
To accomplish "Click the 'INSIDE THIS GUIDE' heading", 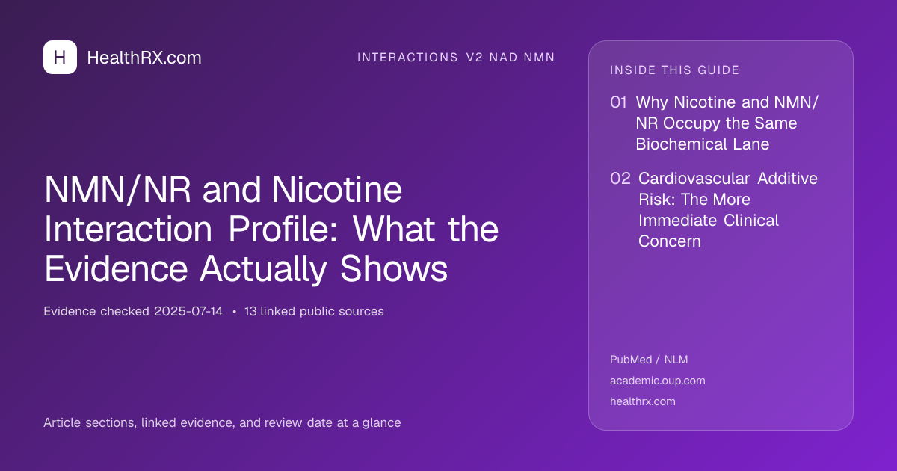I will pos(675,70).
